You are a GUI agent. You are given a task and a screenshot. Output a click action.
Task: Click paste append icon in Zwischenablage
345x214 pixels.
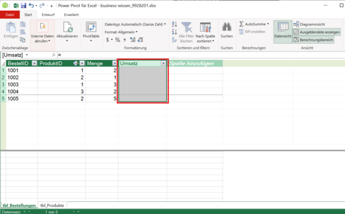pos(22,24)
